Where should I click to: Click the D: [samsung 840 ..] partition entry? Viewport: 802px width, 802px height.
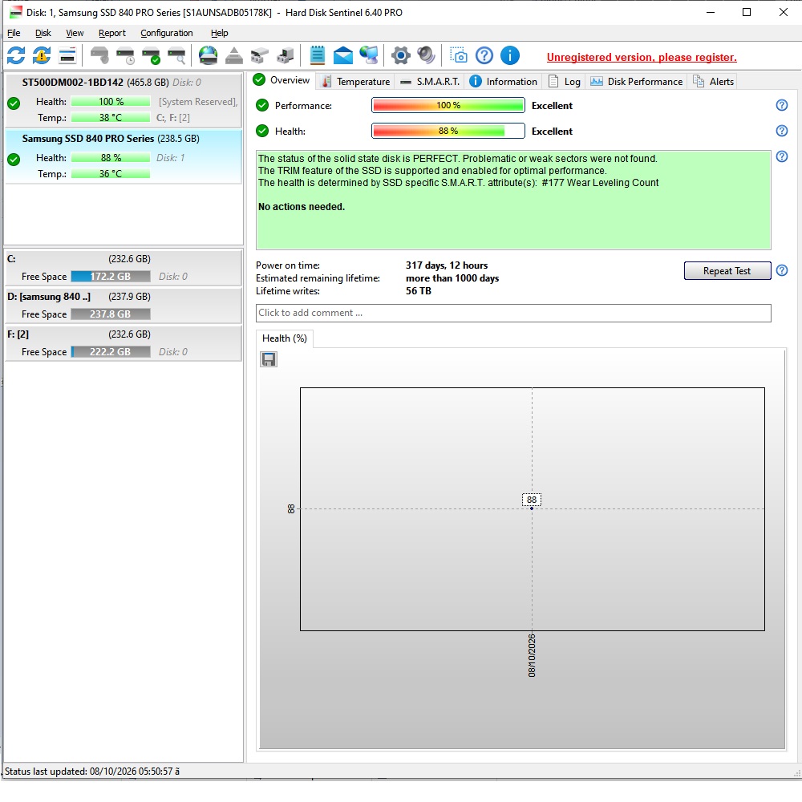[124, 306]
